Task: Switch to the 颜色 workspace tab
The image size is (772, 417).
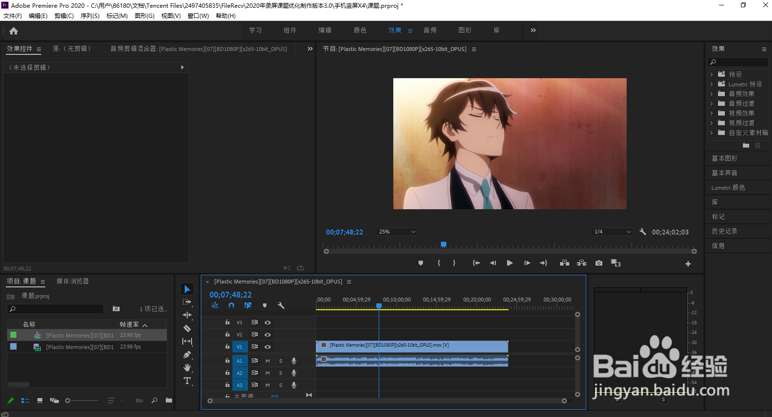Action: [360, 30]
